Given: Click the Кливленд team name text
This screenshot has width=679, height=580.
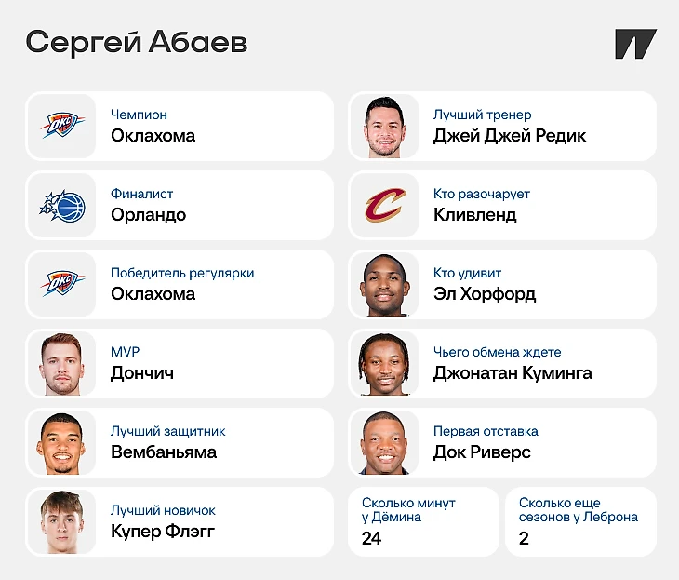Looking at the screenshot, I should [474, 214].
